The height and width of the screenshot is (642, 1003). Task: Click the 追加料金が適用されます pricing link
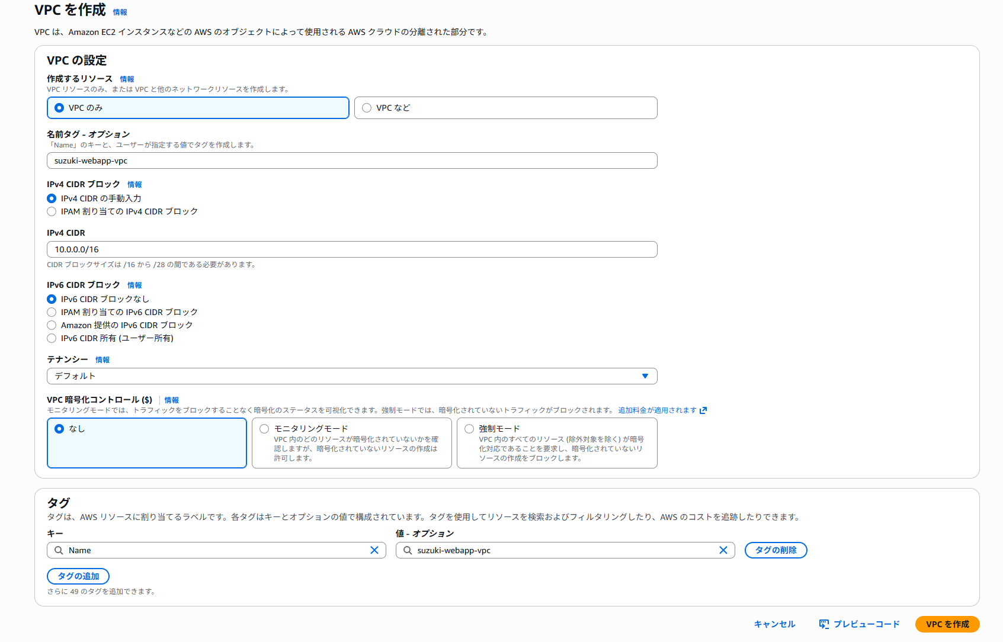point(656,409)
